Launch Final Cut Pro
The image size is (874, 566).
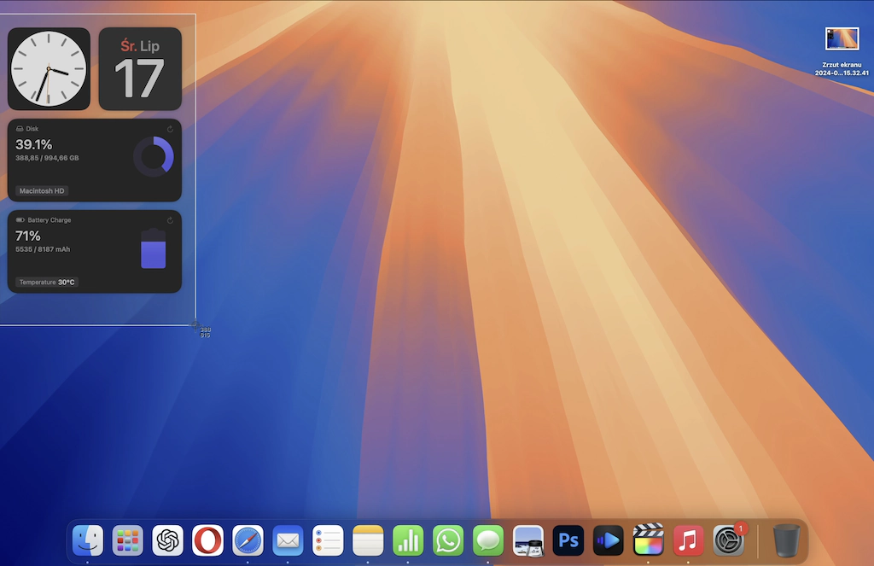point(649,540)
